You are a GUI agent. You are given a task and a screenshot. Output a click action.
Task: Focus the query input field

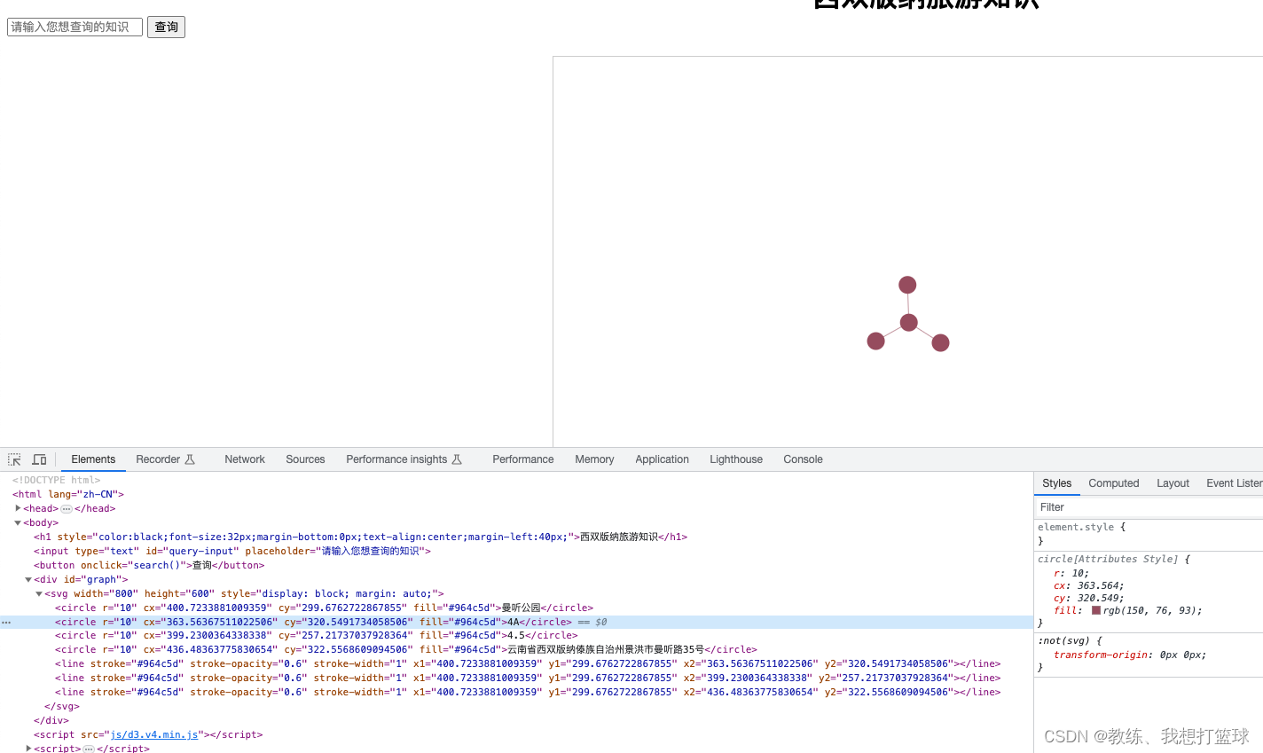pyautogui.click(x=75, y=27)
